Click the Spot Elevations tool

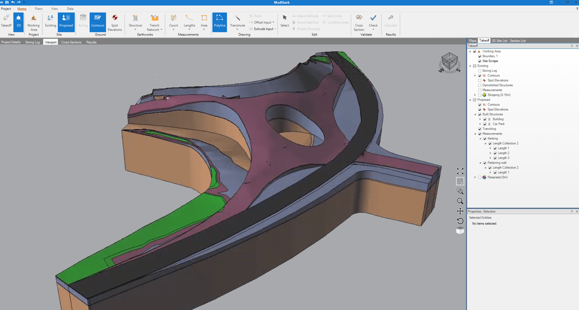click(x=115, y=22)
